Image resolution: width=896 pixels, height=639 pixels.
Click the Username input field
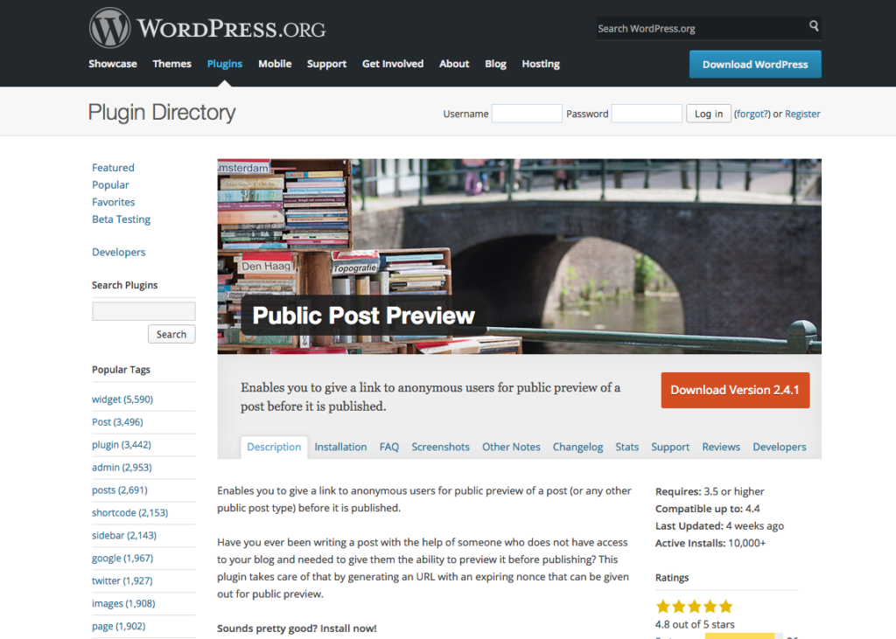tap(527, 113)
